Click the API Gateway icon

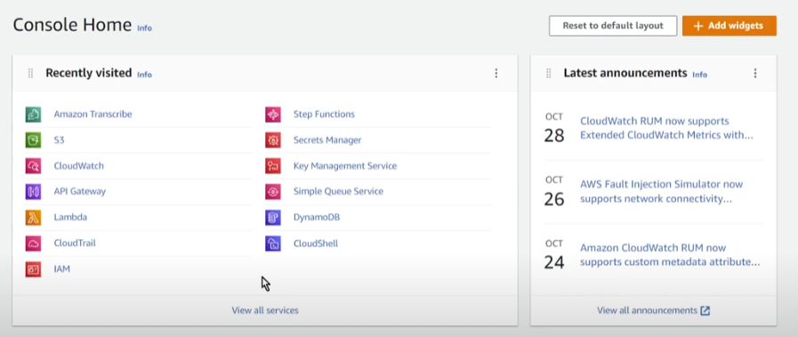point(33,192)
